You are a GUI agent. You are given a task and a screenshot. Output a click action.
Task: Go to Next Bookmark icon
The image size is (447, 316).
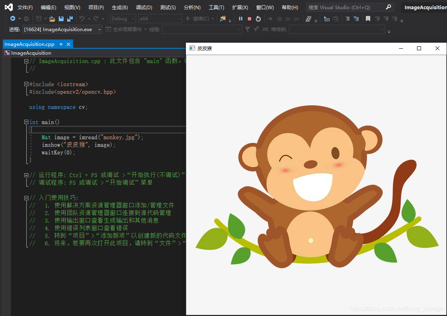(x=386, y=18)
